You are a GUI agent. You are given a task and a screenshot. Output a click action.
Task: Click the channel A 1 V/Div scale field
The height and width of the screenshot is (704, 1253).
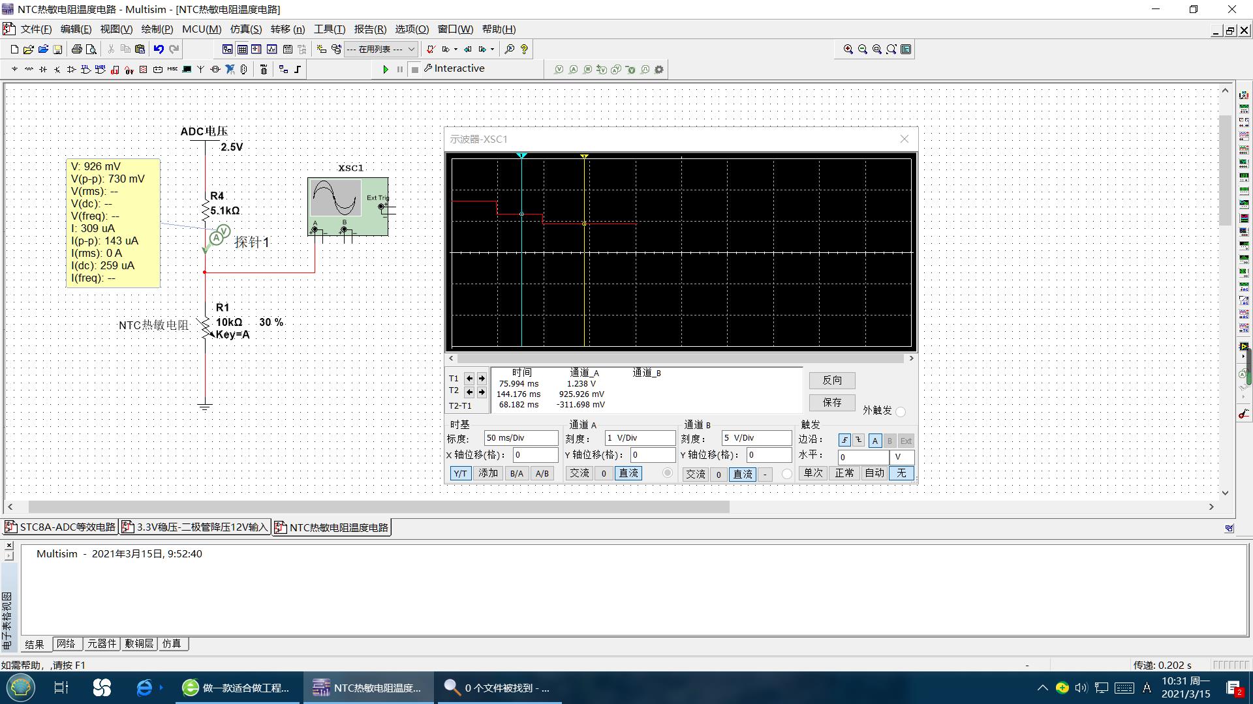tap(640, 438)
